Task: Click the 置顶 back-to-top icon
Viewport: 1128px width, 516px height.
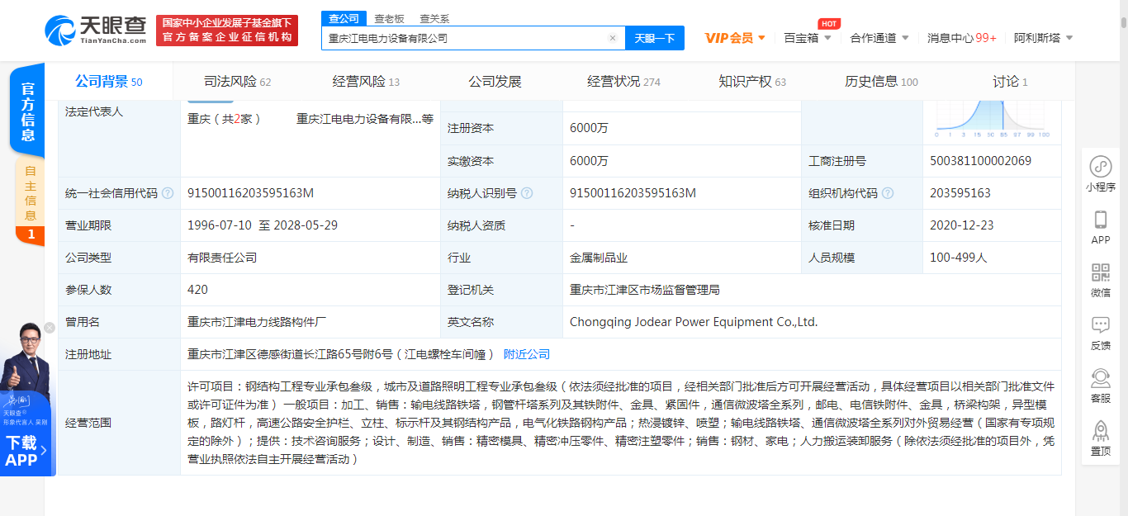Action: point(1100,429)
